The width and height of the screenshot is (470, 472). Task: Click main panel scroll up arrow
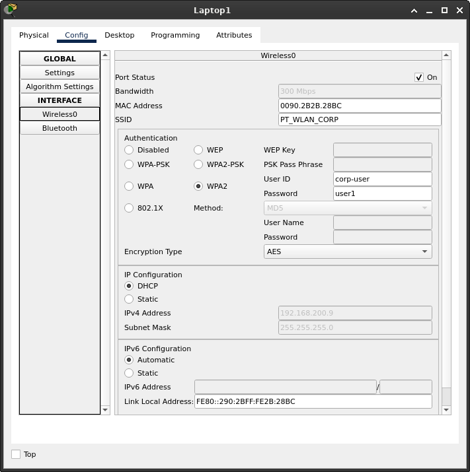(446, 57)
